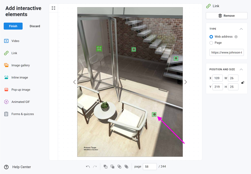Insert an Animated GIF element
The width and height of the screenshot is (251, 174).
17,102
